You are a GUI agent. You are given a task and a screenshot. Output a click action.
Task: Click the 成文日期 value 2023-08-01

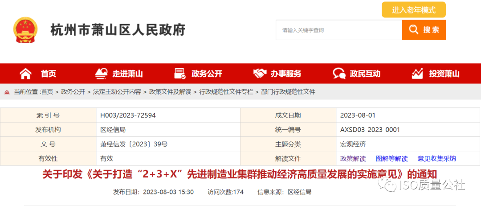(x=358, y=115)
